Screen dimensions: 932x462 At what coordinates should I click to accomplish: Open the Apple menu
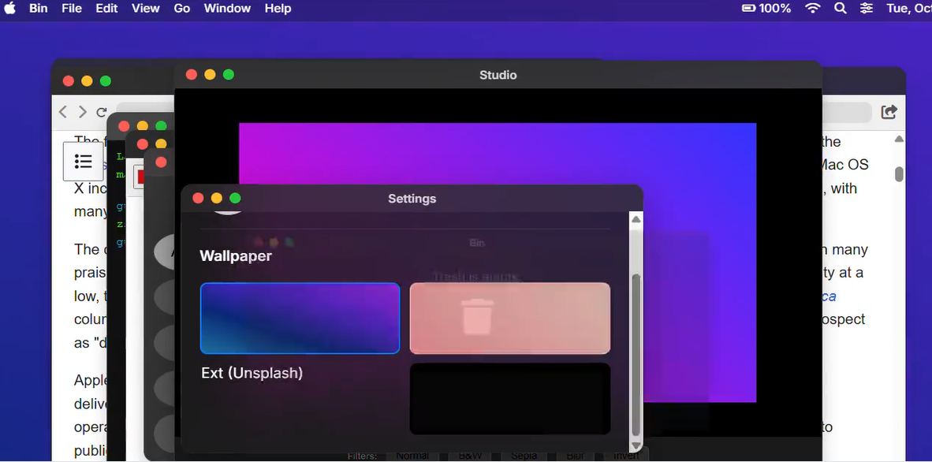9,9
